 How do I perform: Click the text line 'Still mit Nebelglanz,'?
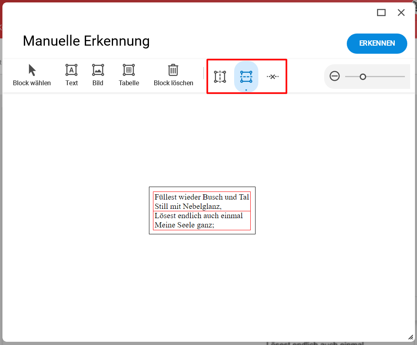click(188, 206)
